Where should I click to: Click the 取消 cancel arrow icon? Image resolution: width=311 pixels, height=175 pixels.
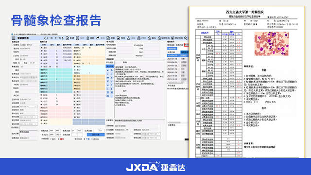click(98, 38)
